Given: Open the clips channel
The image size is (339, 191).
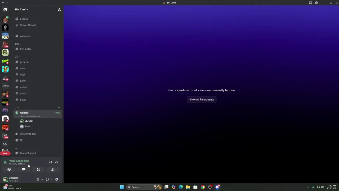Looking at the screenshot, I should pos(38,75).
